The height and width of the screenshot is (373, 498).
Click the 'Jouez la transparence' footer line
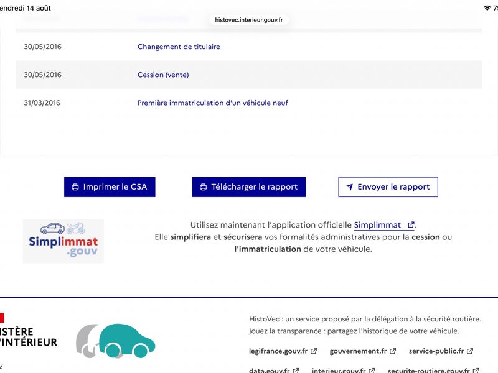pyautogui.click(x=354, y=331)
